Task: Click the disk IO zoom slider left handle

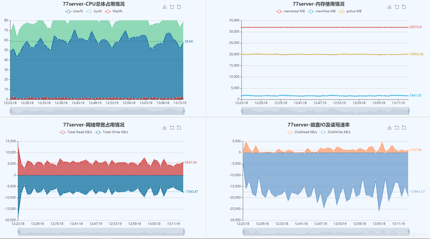Action: point(243,232)
